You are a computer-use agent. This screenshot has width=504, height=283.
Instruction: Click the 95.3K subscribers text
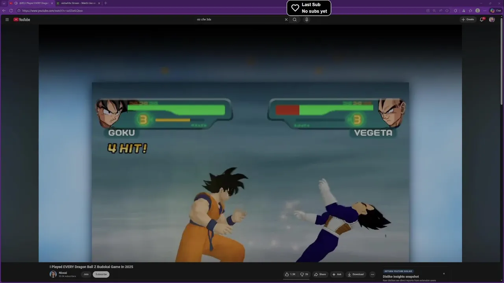tap(67, 276)
